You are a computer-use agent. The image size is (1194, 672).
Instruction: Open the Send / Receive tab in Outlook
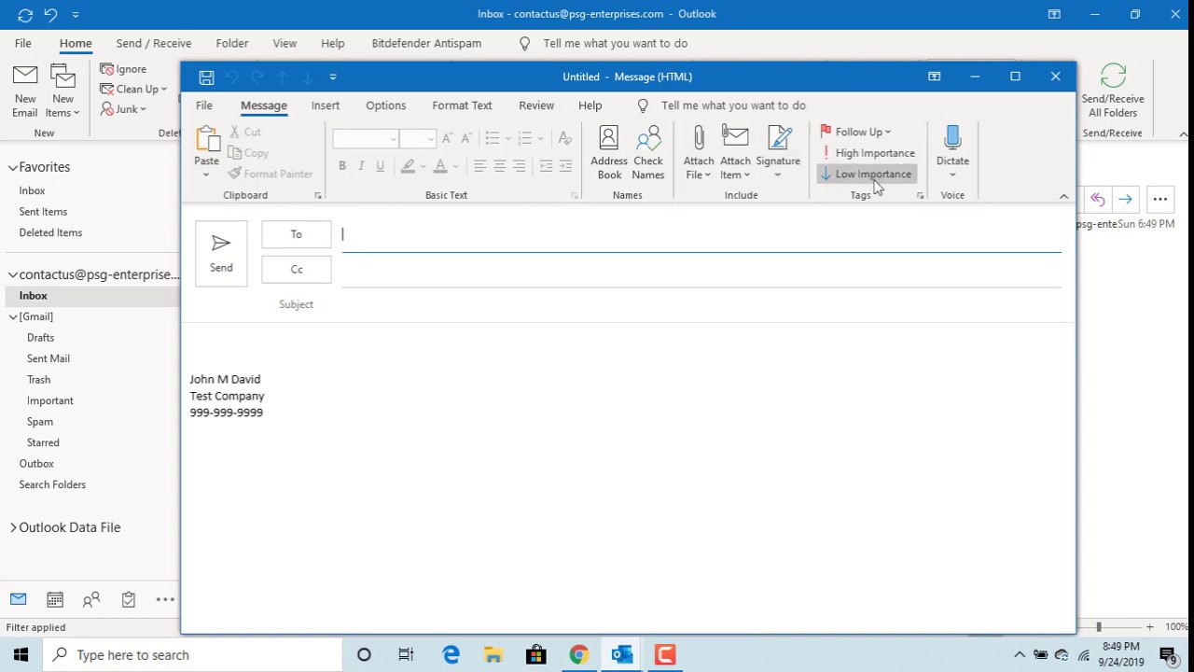coord(154,44)
